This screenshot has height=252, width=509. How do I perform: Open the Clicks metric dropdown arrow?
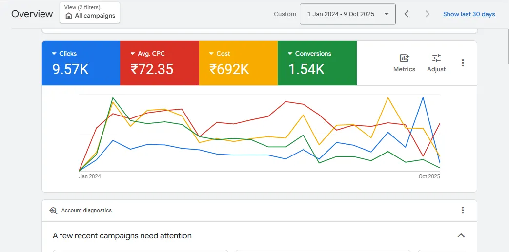[x=54, y=54]
